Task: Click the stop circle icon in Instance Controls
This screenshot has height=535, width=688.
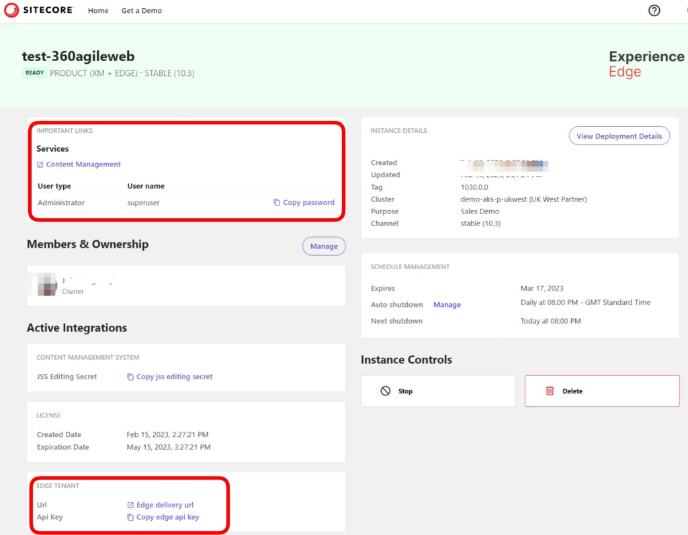Action: (x=385, y=391)
